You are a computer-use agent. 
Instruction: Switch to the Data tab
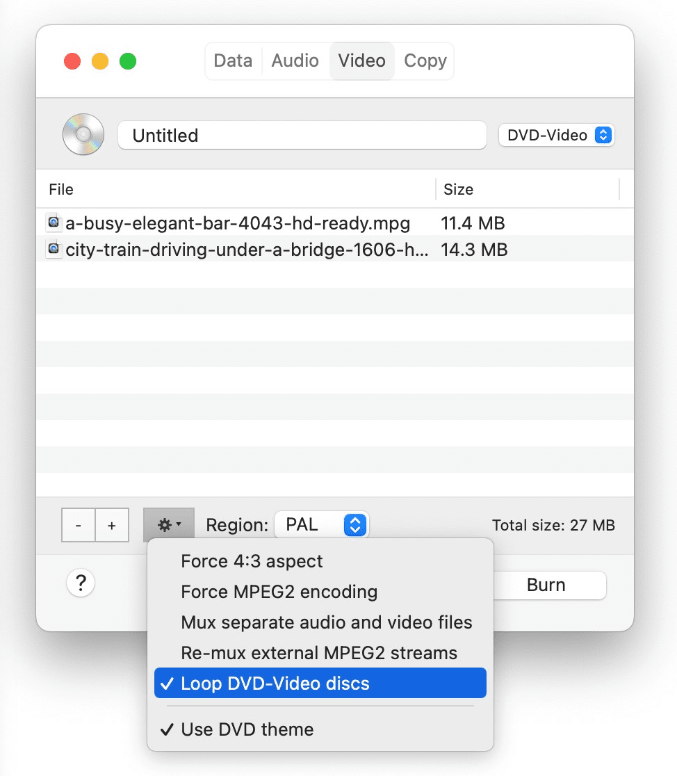[233, 61]
